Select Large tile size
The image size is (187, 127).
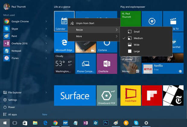click(146, 51)
